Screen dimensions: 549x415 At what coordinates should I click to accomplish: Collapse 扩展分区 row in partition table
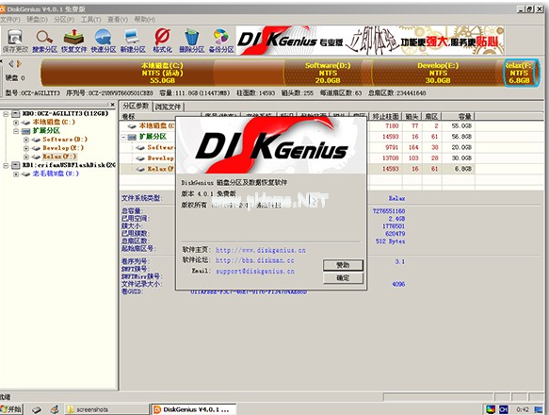[123, 137]
